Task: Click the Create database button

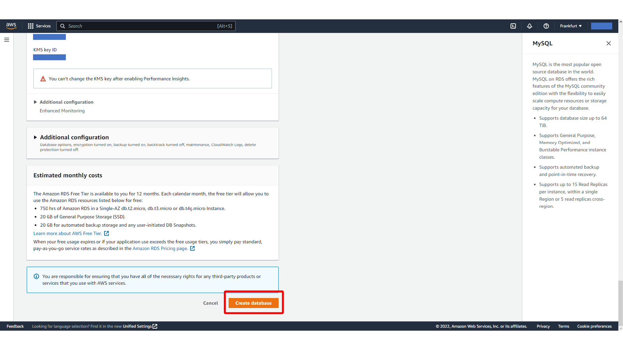Action: point(254,303)
